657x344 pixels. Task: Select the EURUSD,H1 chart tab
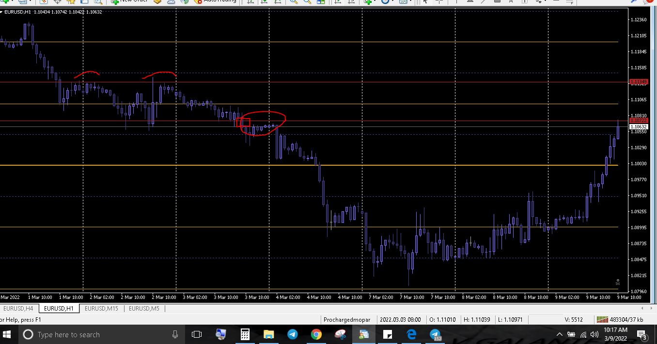point(59,308)
